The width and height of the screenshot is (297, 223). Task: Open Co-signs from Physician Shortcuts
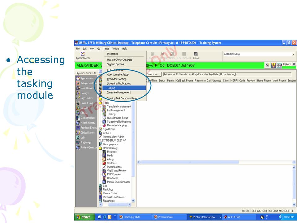click(85, 93)
